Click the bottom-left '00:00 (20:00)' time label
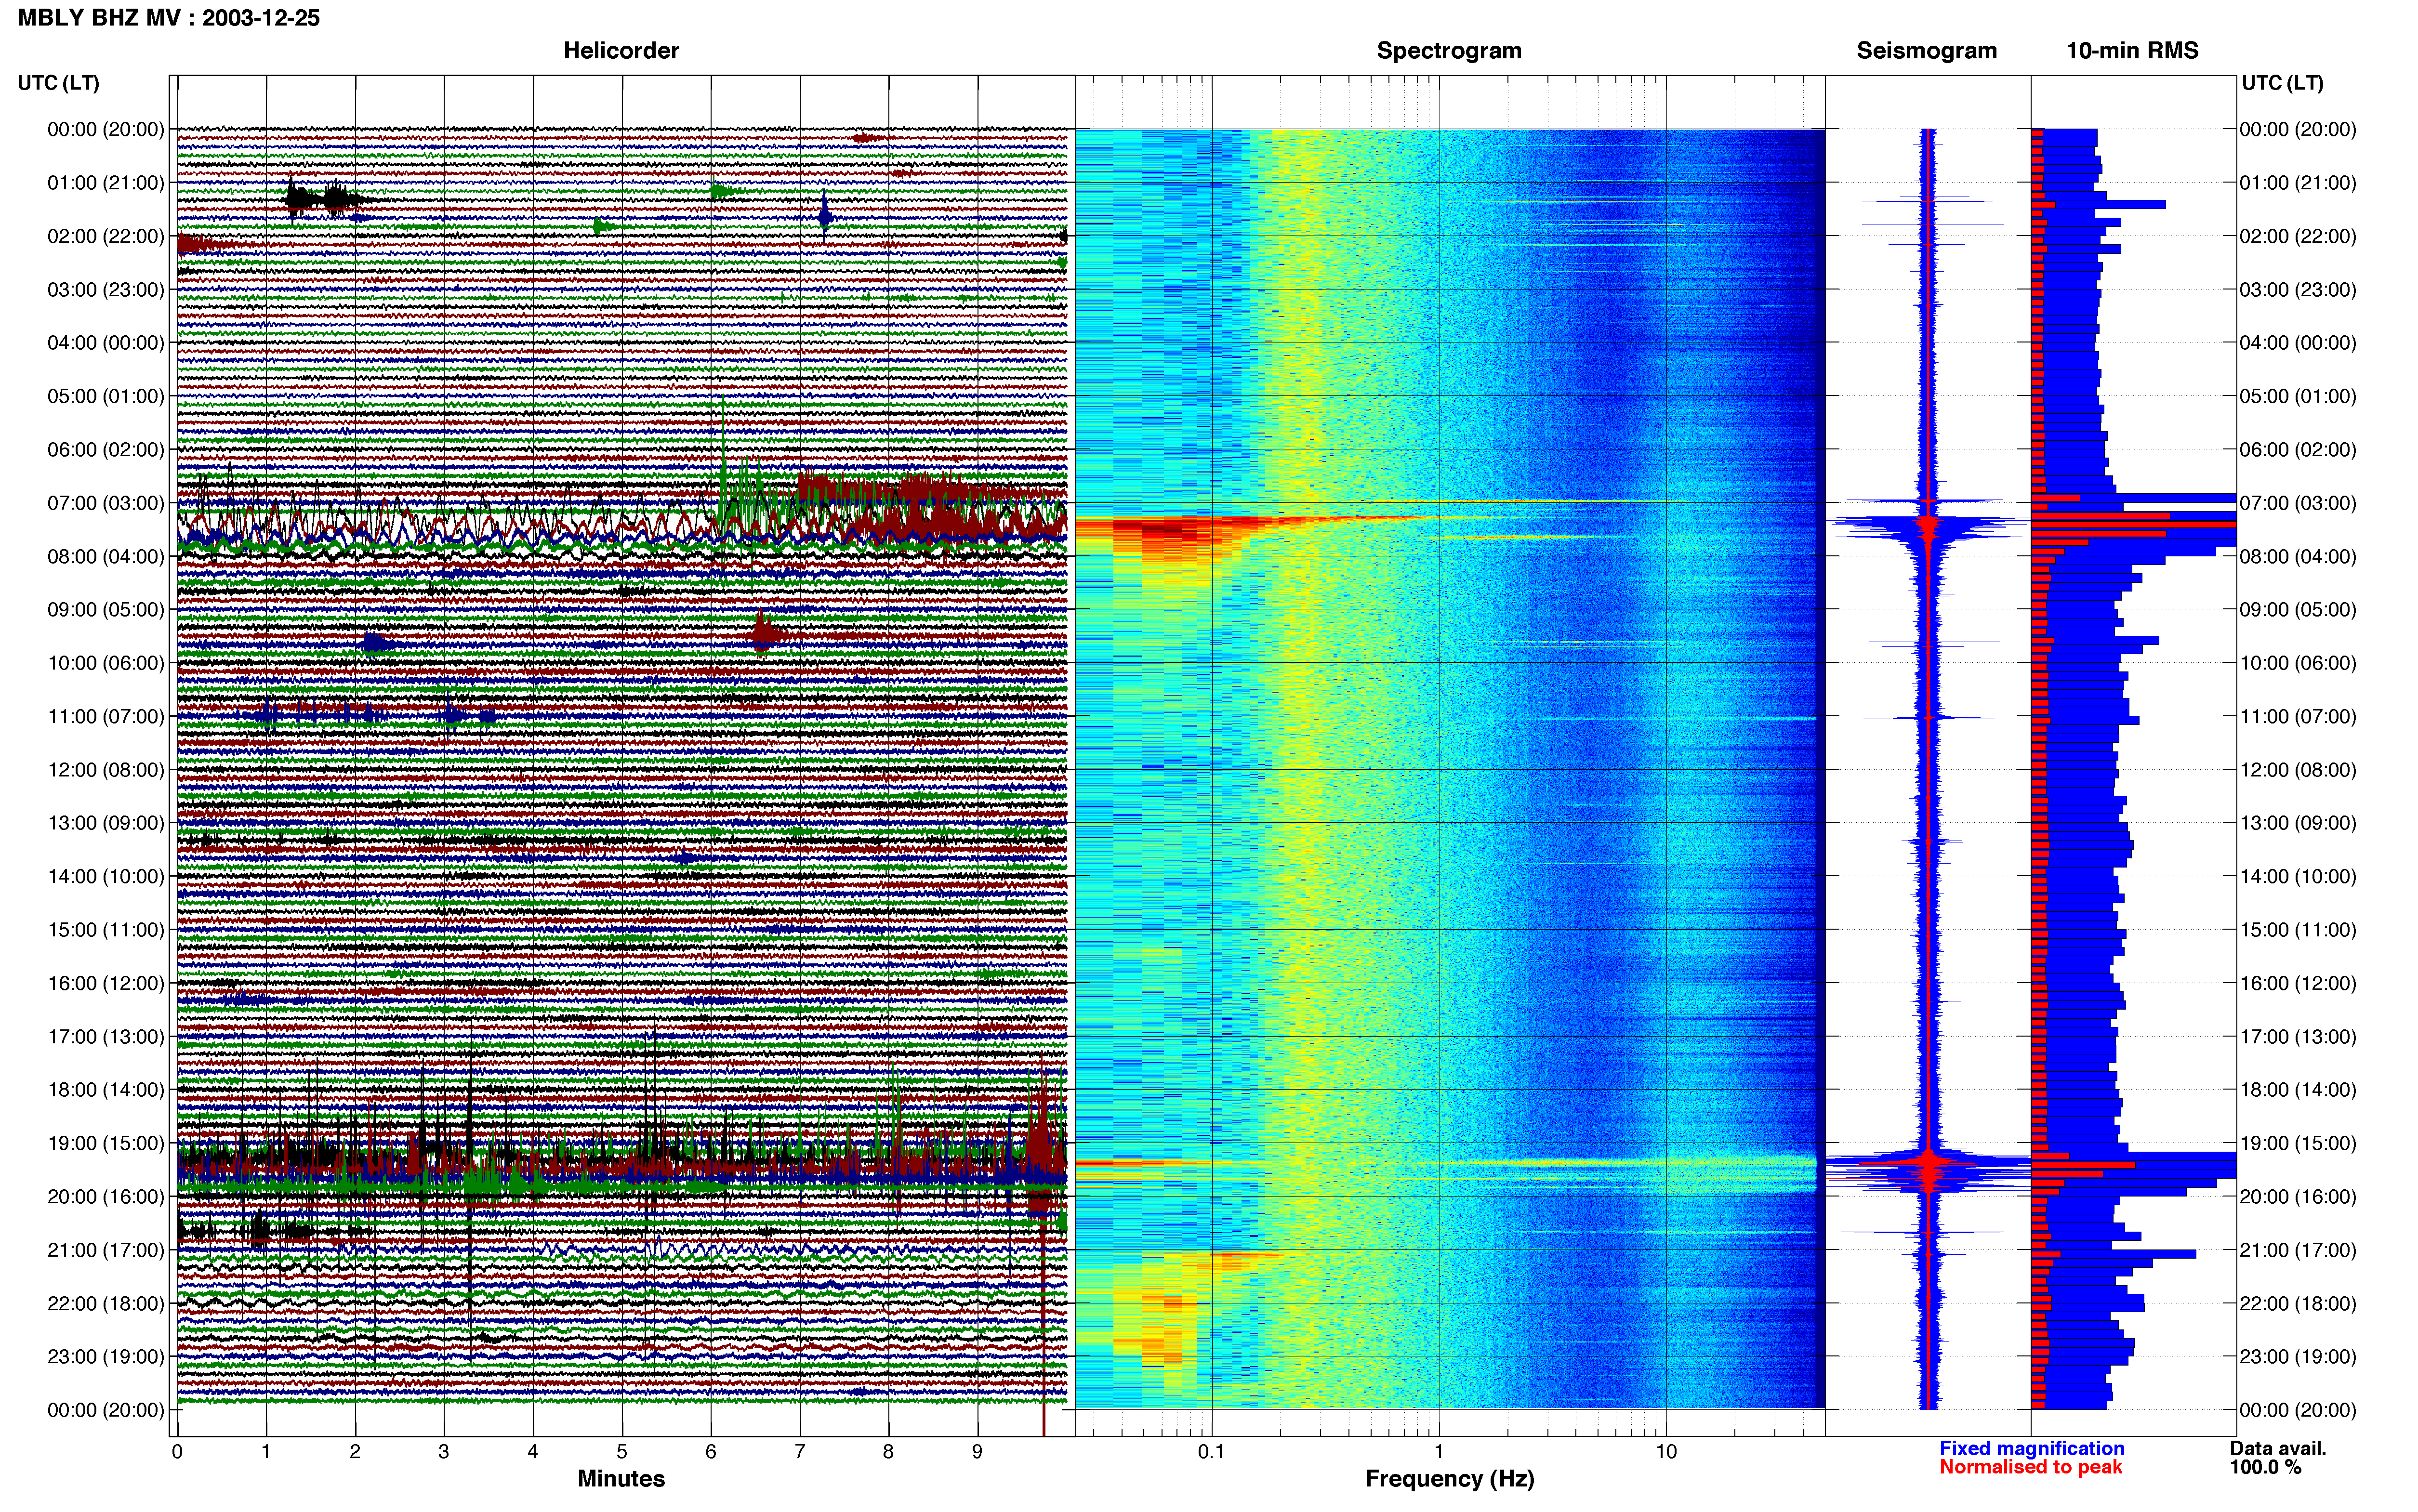This screenshot has height=1512, width=2418. (x=105, y=1409)
